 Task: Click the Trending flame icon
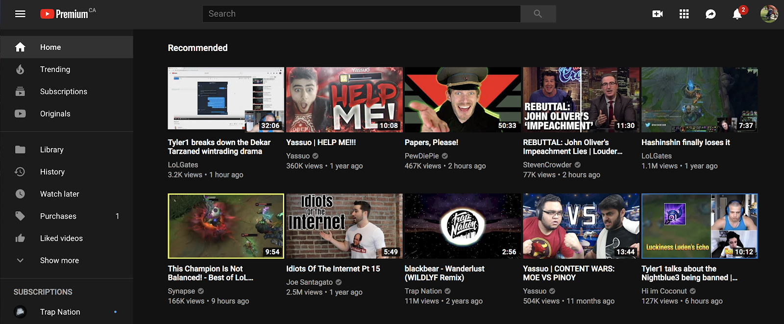(x=20, y=69)
